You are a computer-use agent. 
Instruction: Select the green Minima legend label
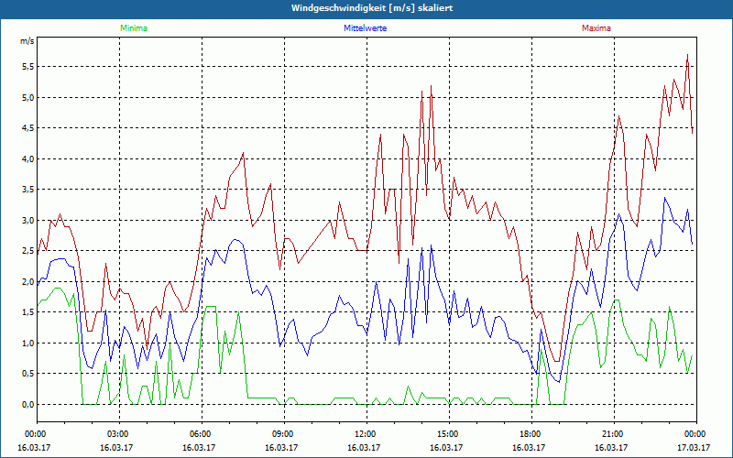[x=134, y=28]
